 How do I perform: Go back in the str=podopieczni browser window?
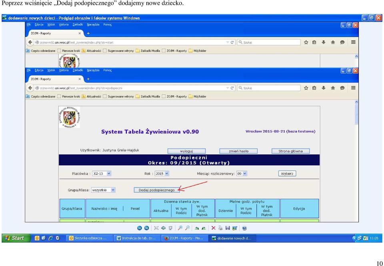click(30, 88)
